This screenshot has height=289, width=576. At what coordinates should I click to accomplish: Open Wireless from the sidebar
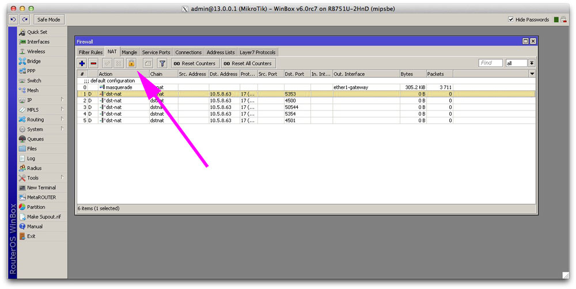pos(42,51)
